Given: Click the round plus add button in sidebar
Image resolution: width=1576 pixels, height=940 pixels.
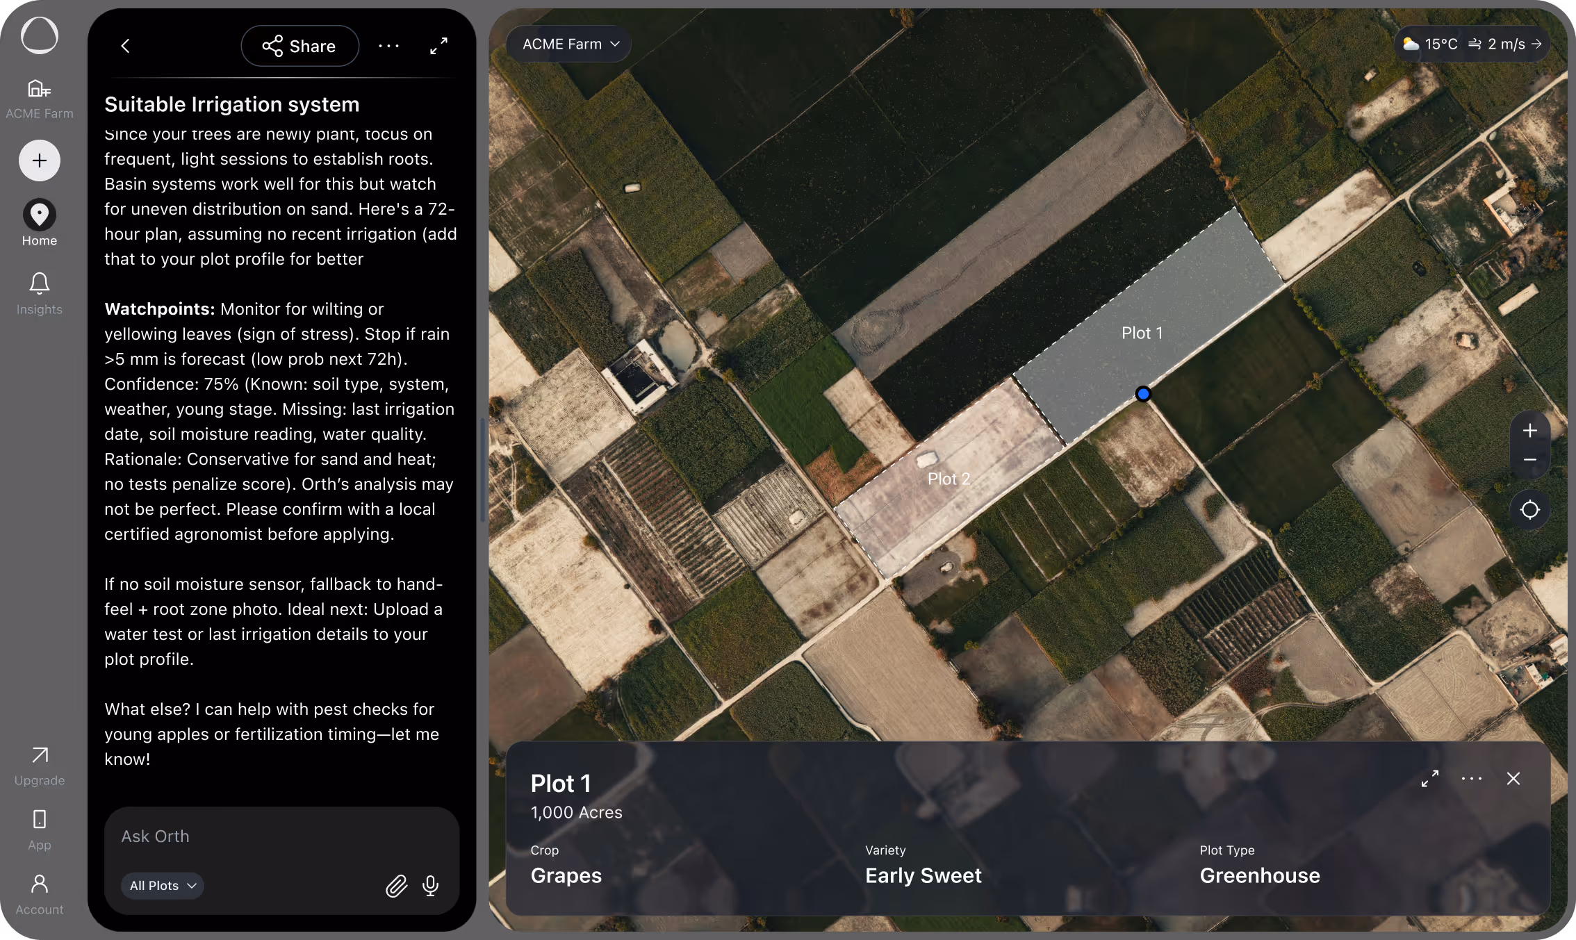Looking at the screenshot, I should click(40, 160).
